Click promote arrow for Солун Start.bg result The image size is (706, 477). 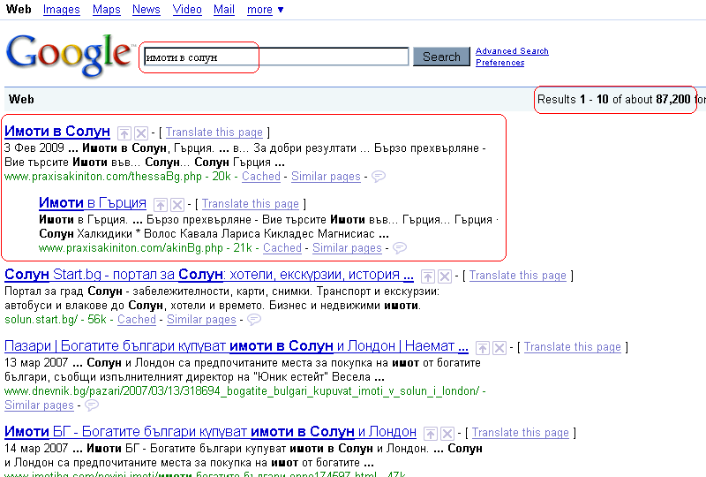point(428,276)
